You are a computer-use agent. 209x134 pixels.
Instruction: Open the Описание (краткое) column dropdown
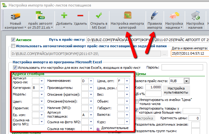91,94
